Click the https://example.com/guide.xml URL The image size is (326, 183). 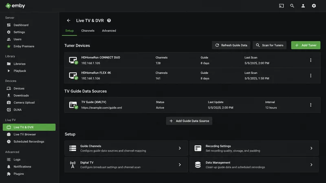tap(101, 108)
